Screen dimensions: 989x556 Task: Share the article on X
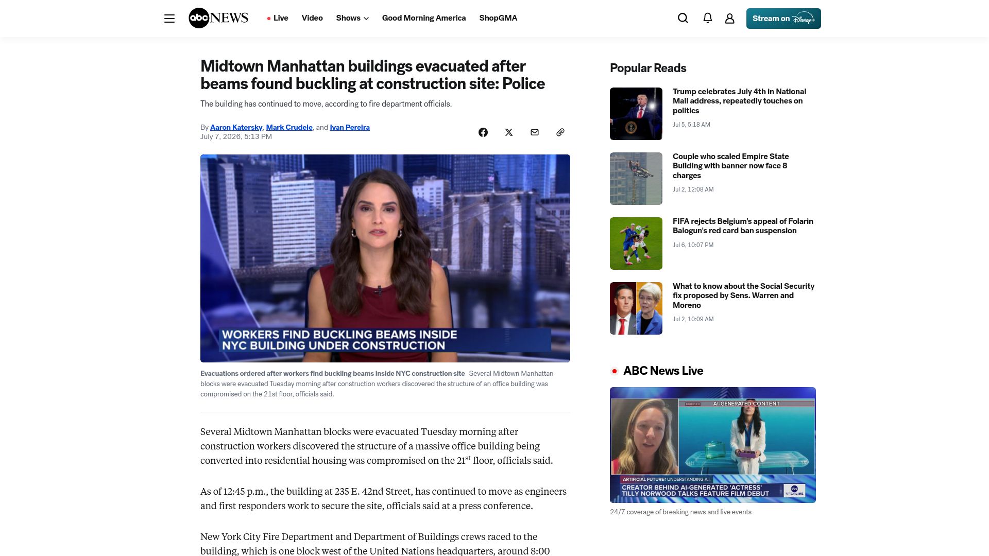point(509,132)
